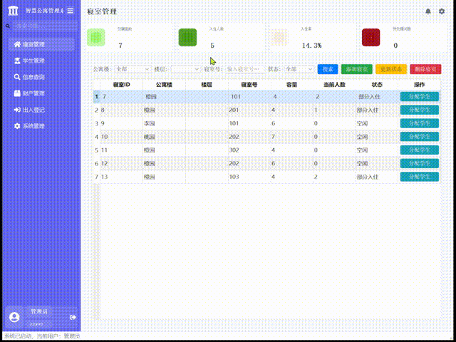Click the yellow 更新状态 button
The height and width of the screenshot is (342, 456).
pyautogui.click(x=391, y=69)
